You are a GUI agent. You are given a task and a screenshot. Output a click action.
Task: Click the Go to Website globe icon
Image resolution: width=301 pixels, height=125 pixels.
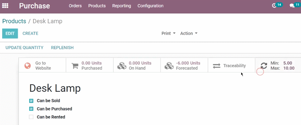click(x=28, y=66)
